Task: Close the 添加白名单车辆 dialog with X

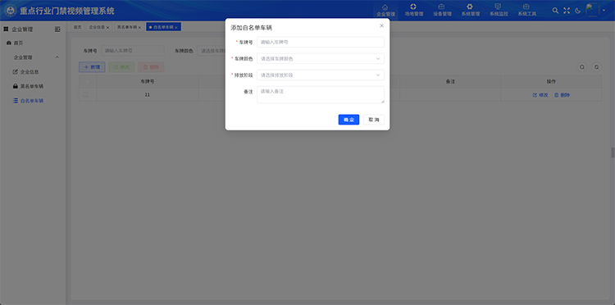Action: 381,26
